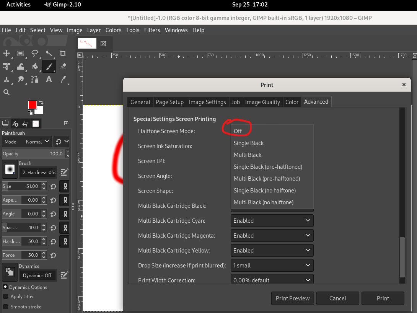Open the Filters menu

[152, 30]
